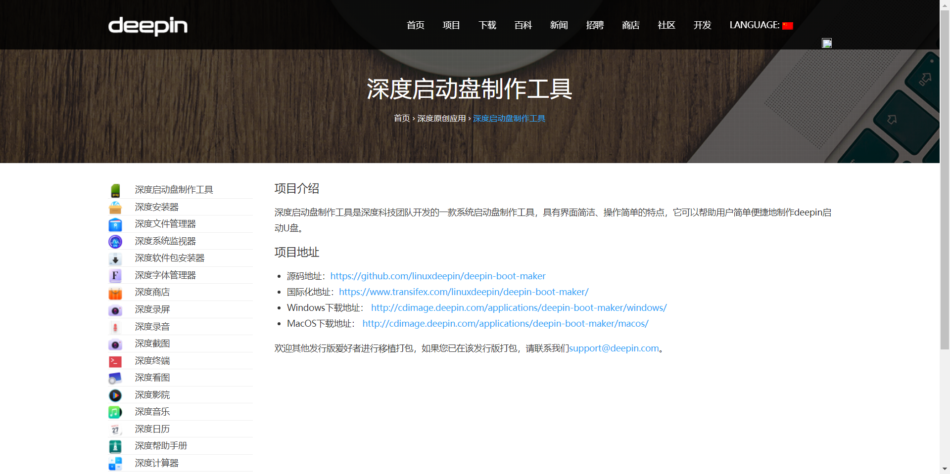Switch language using the flag icon
This screenshot has height=474, width=950.
(x=788, y=25)
